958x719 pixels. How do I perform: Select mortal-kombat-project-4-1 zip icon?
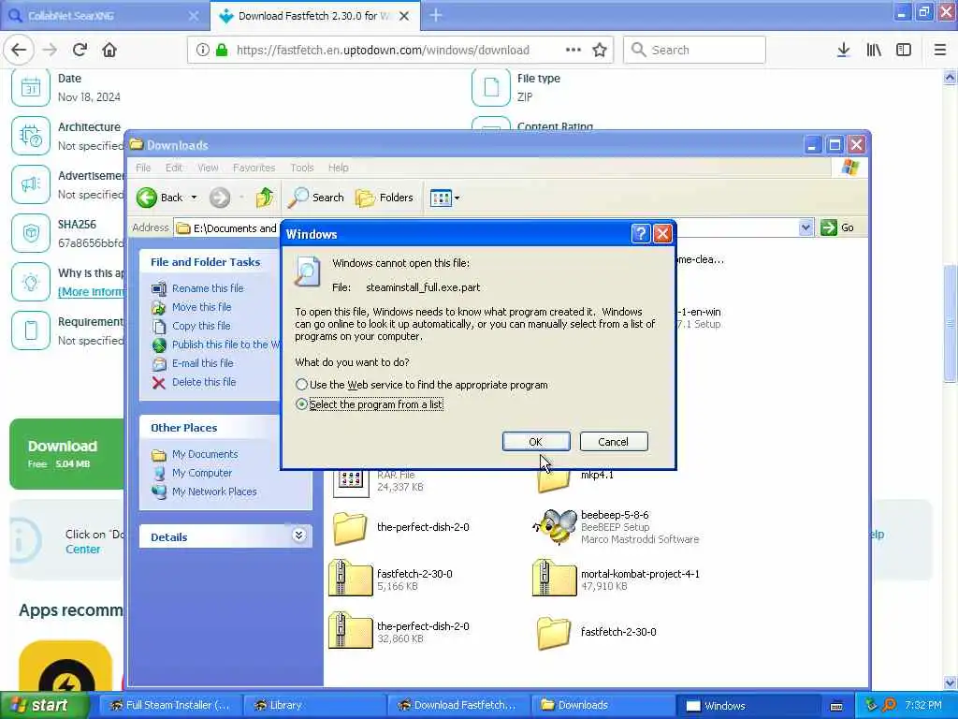(x=554, y=579)
